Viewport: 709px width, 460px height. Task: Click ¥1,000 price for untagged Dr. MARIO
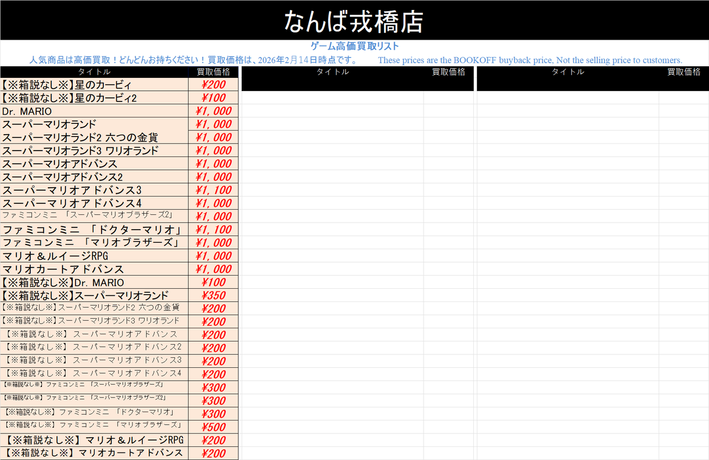[x=213, y=111]
